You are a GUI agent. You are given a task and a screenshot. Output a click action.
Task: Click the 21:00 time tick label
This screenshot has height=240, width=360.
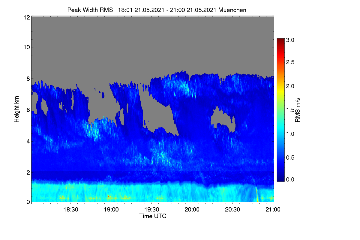[273, 210]
